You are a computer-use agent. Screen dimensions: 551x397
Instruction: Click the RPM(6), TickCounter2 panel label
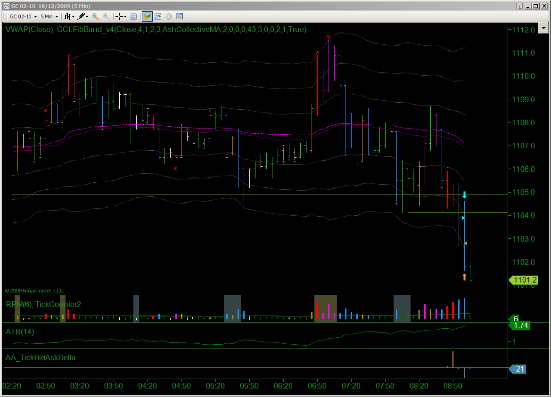tap(43, 304)
